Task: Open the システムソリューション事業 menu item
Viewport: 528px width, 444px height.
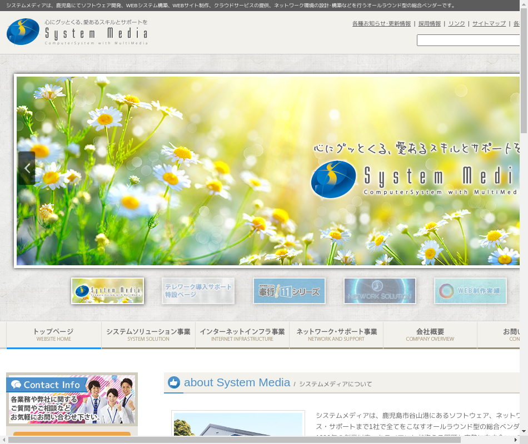Action: click(148, 335)
